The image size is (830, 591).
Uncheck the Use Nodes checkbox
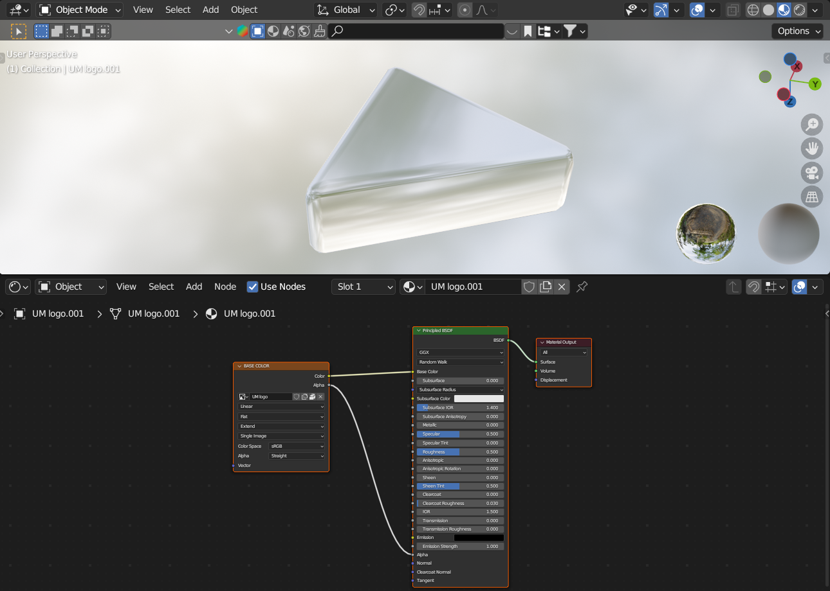click(253, 287)
